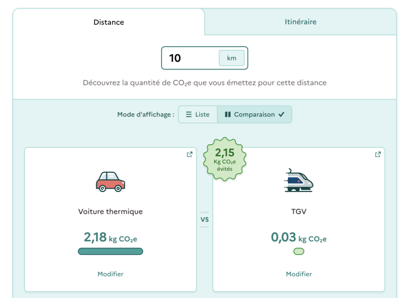Open TGV external link icon

[378, 154]
